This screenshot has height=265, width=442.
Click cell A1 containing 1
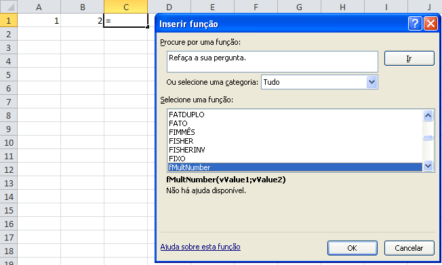(39, 20)
